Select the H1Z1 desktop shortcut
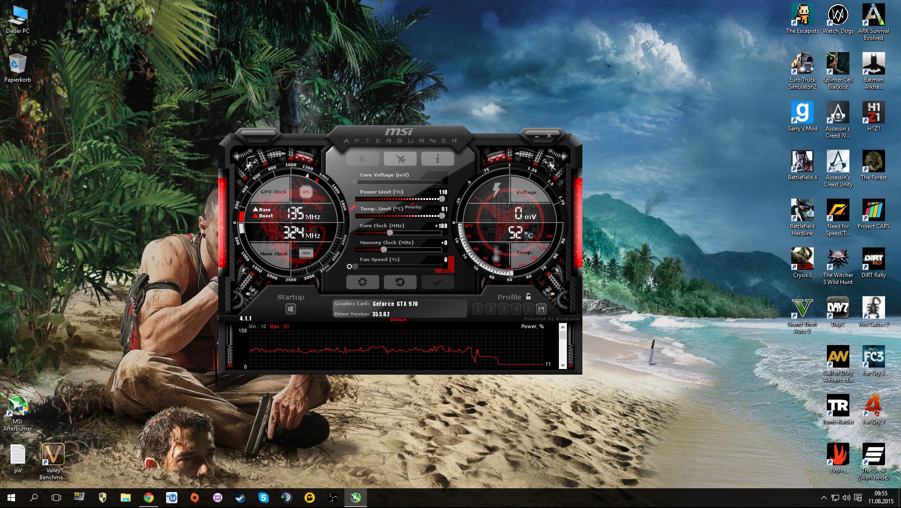The width and height of the screenshot is (901, 508). [x=873, y=116]
